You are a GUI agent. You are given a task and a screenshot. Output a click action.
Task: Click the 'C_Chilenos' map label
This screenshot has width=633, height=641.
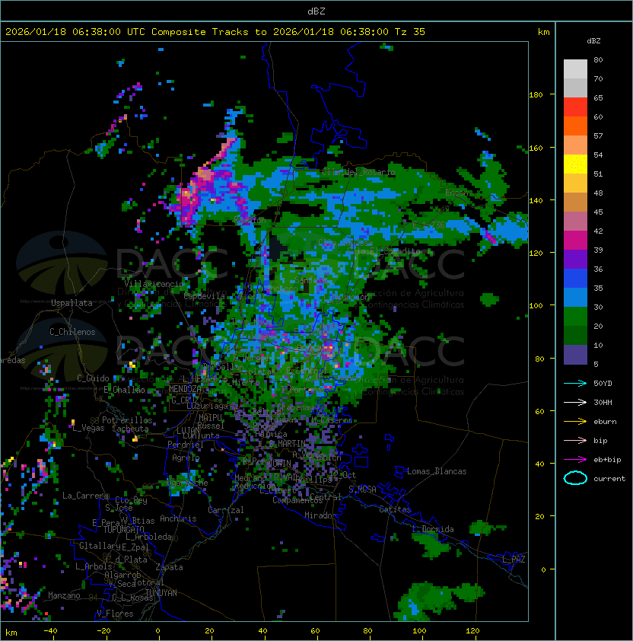click(72, 332)
